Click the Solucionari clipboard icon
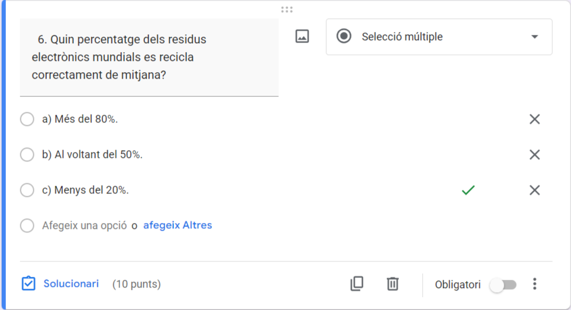Image resolution: width=571 pixels, height=310 pixels. [28, 284]
